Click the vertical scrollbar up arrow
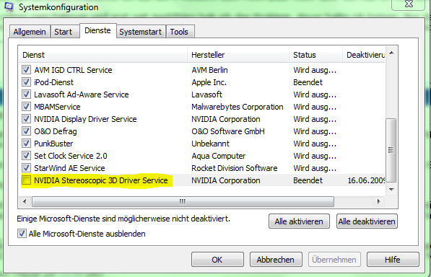Screen dimensions: 431x277 click(x=392, y=53)
